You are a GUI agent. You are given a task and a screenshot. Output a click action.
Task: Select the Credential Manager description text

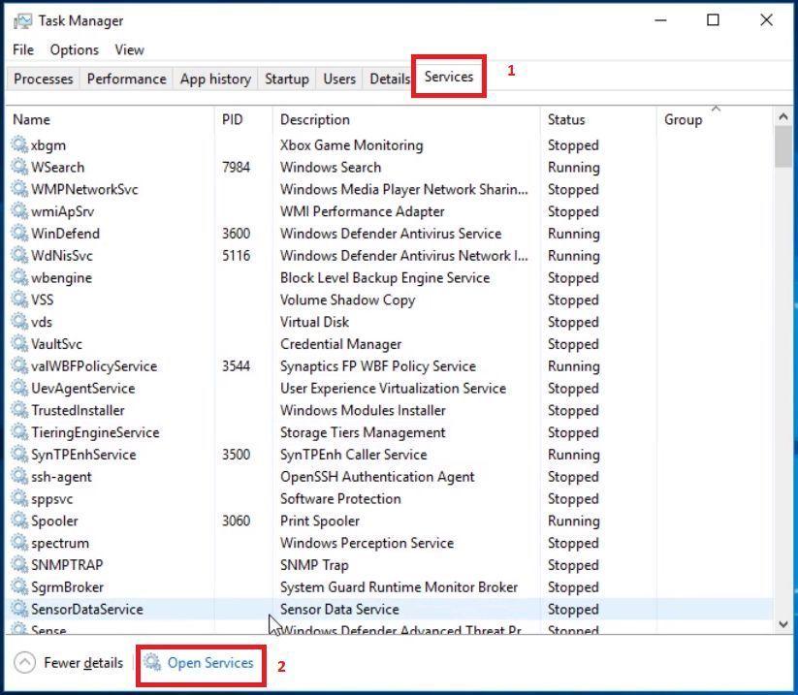point(340,344)
